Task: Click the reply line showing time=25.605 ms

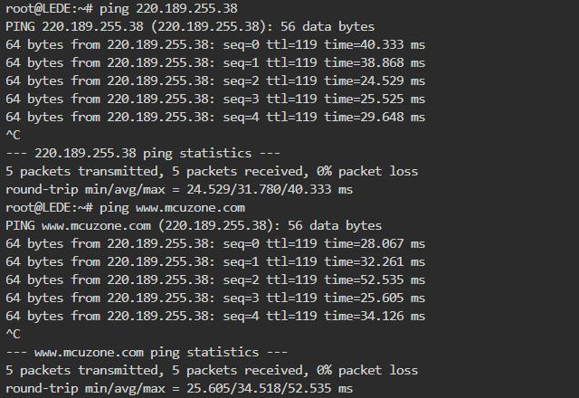Action: pos(215,298)
